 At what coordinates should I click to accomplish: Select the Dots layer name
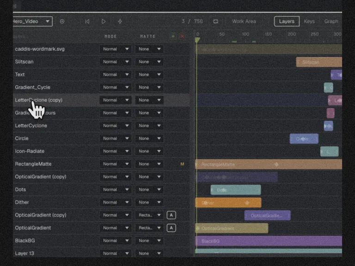(x=20, y=189)
